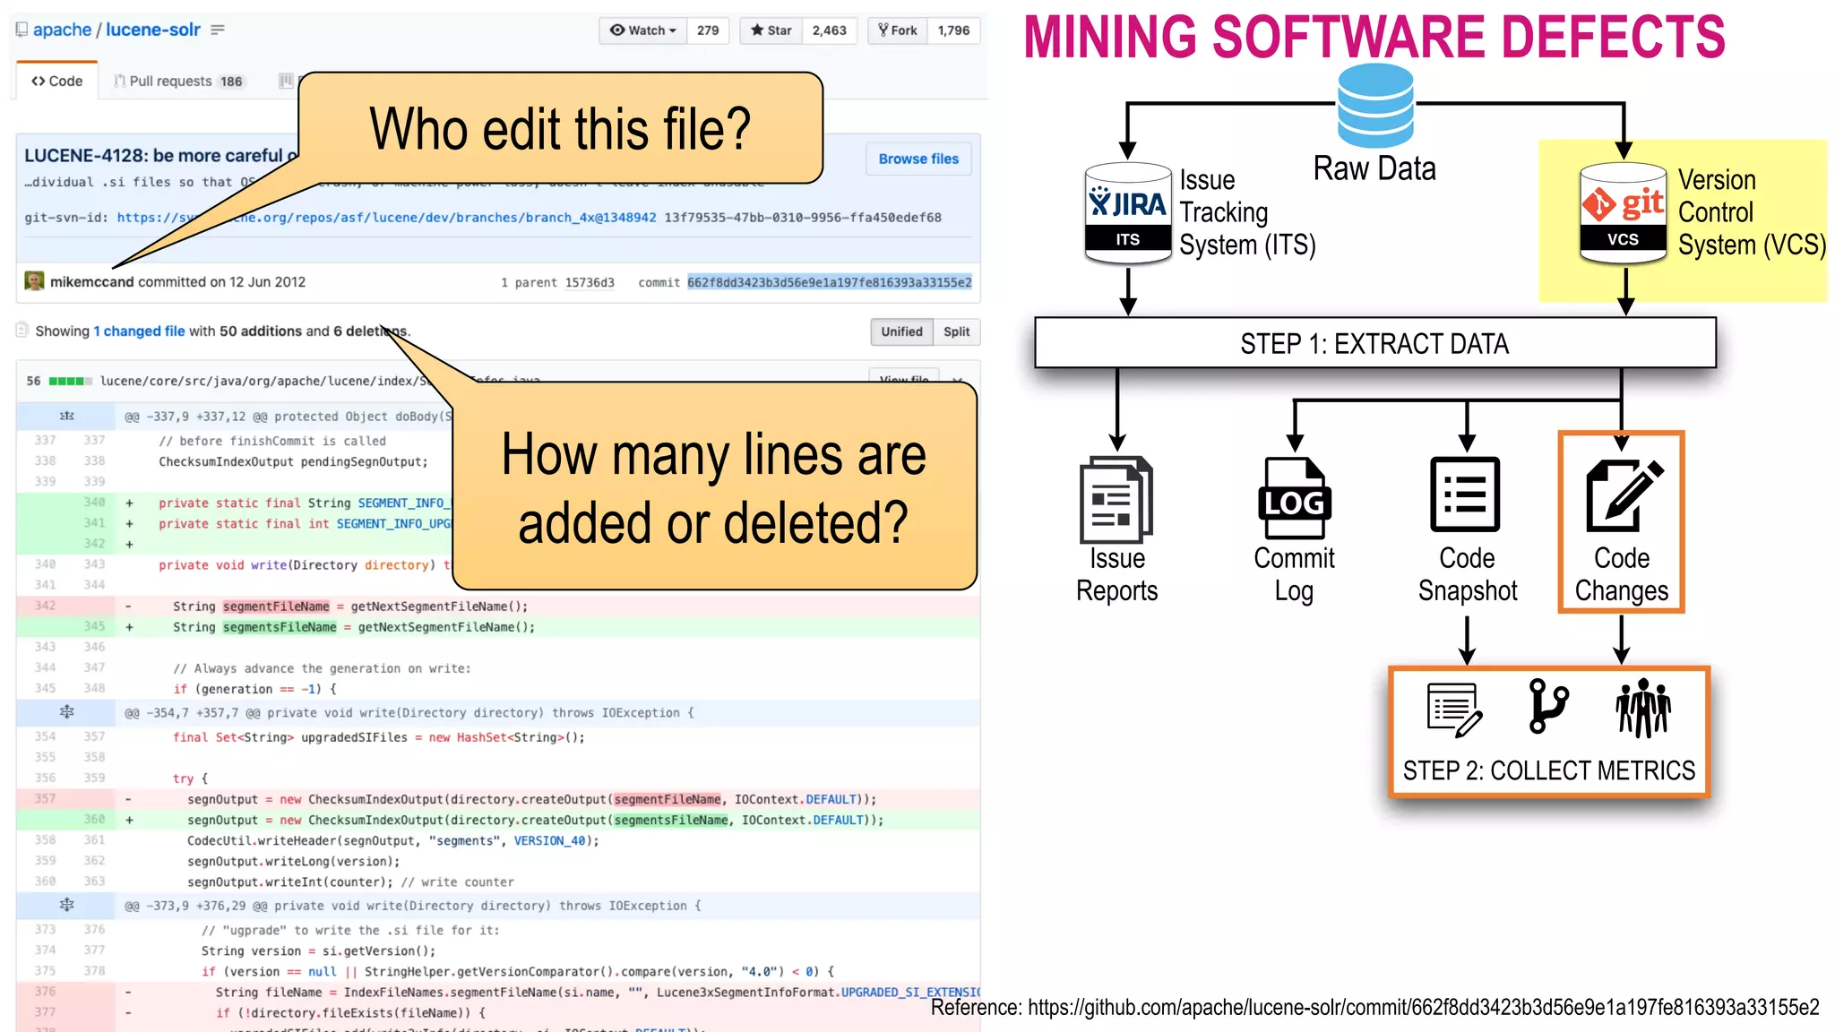1835x1032 pixels.
Task: Click the document-with-pen icon in Step 2
Action: 1454,709
